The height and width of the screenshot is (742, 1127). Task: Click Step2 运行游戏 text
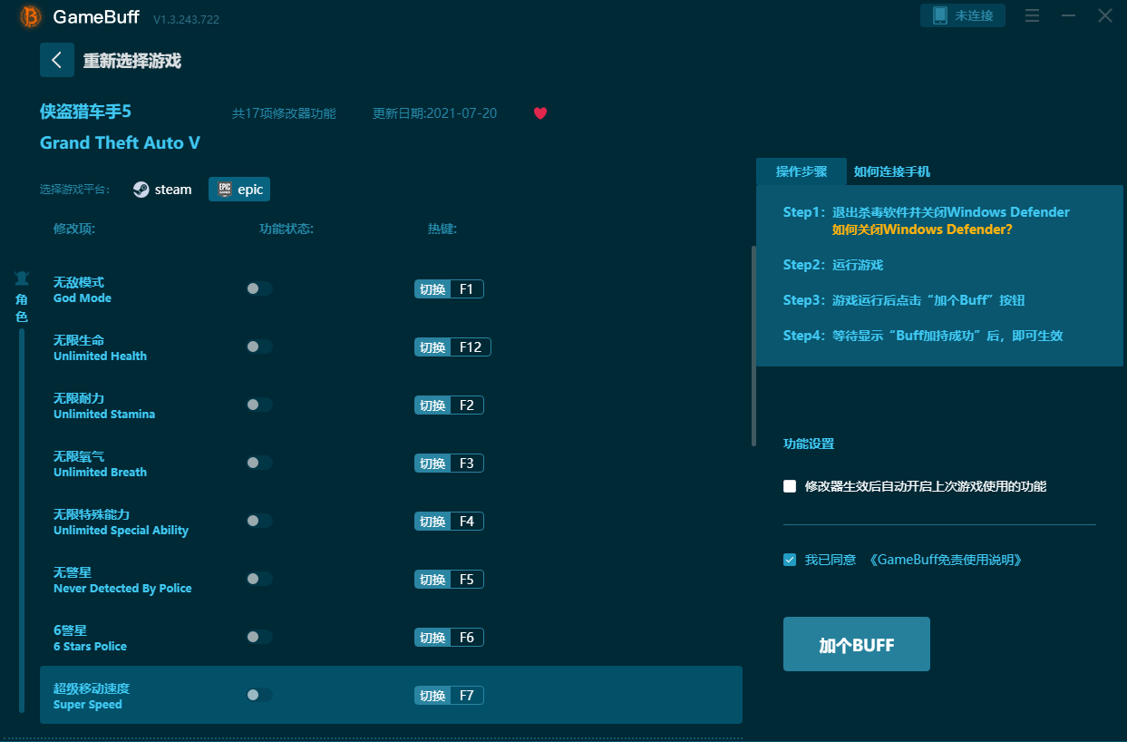point(833,265)
